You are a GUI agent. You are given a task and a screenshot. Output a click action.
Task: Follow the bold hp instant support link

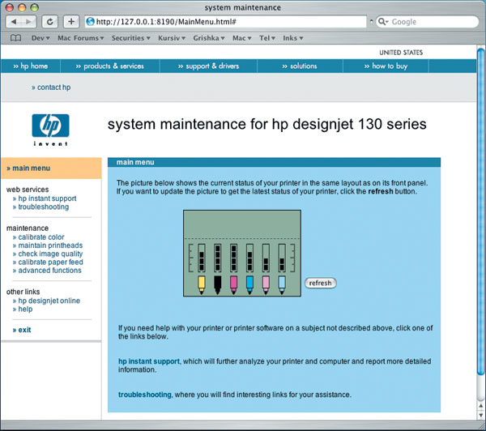[x=149, y=361]
